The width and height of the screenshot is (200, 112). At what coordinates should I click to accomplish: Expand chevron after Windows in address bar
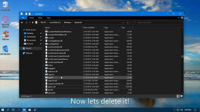click(73, 22)
